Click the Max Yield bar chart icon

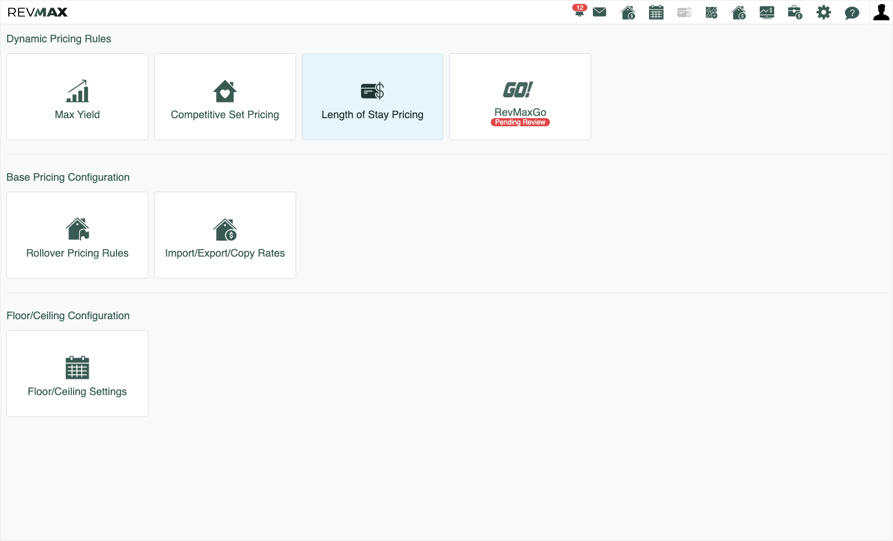pyautogui.click(x=77, y=91)
